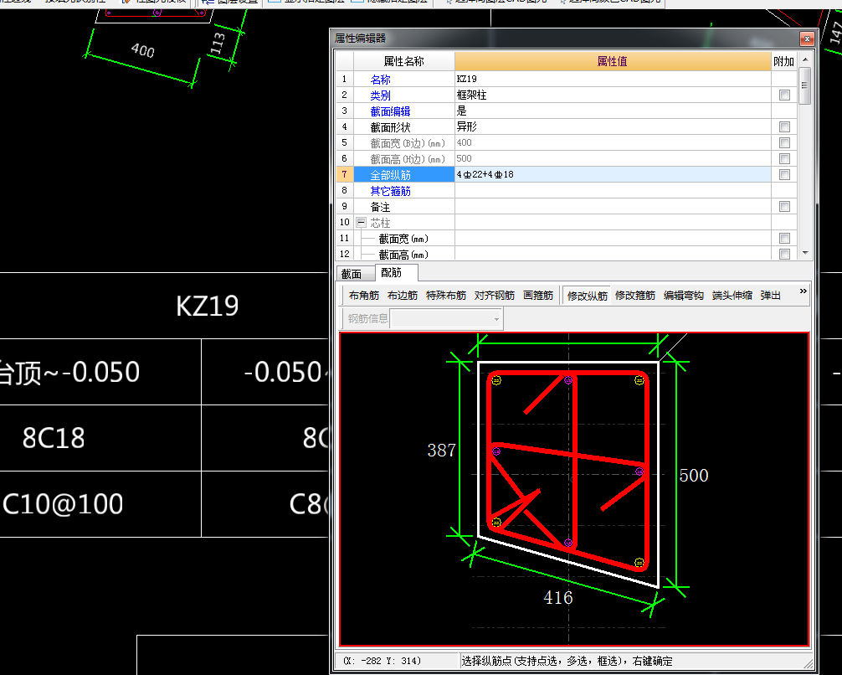Click the 备注 property label

point(380,207)
